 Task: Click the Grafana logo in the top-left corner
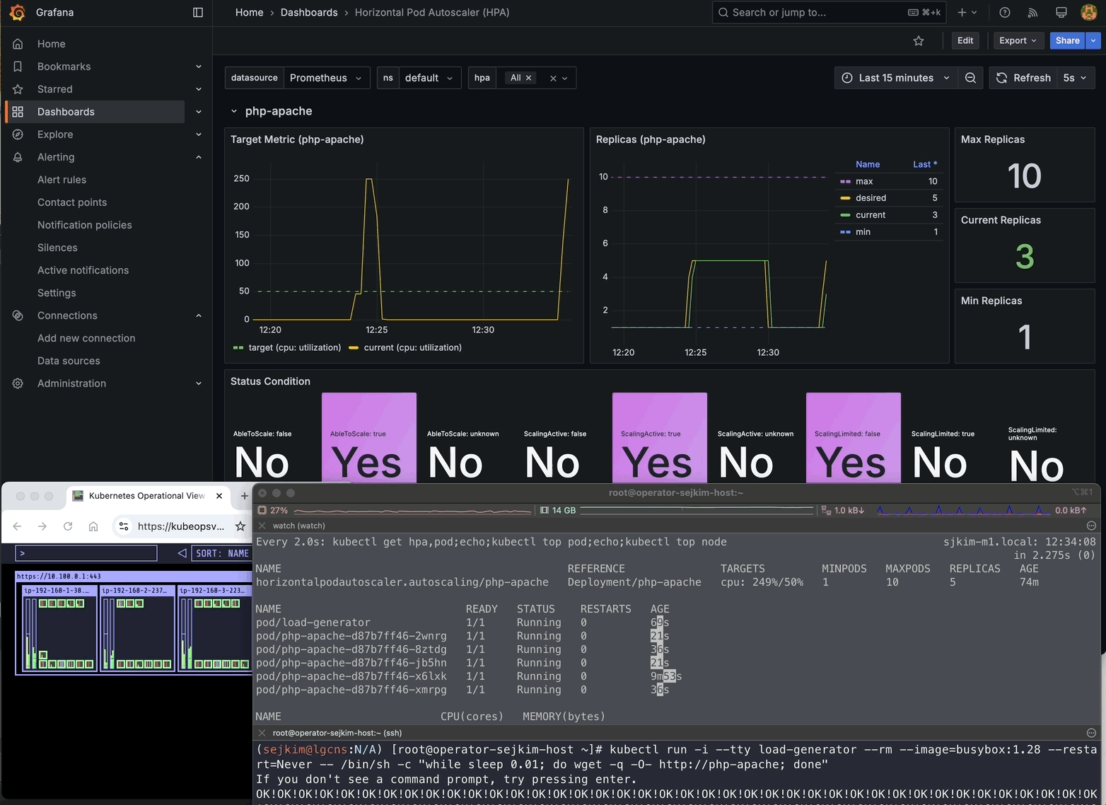18,13
